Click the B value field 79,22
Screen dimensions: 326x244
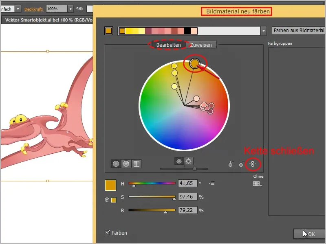tap(187, 210)
